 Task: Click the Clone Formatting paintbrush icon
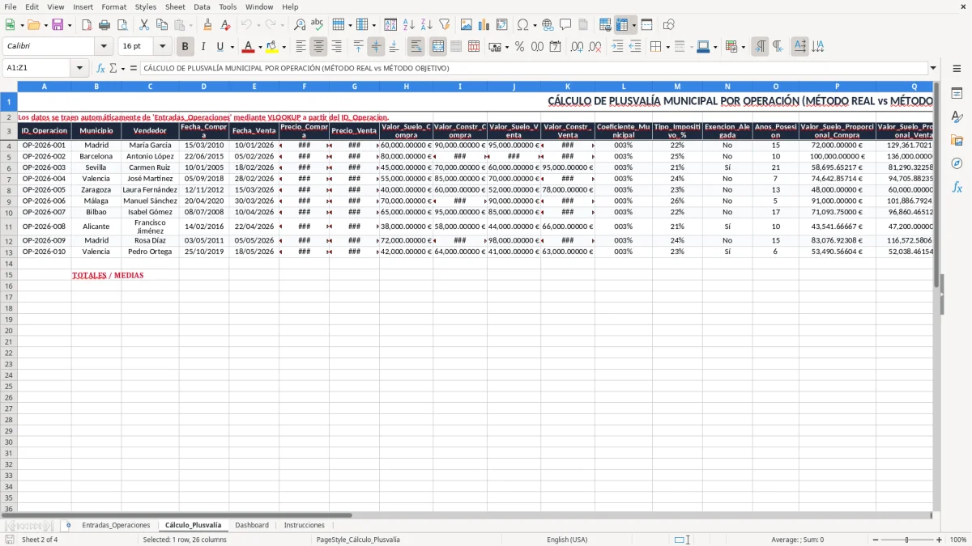pos(208,25)
